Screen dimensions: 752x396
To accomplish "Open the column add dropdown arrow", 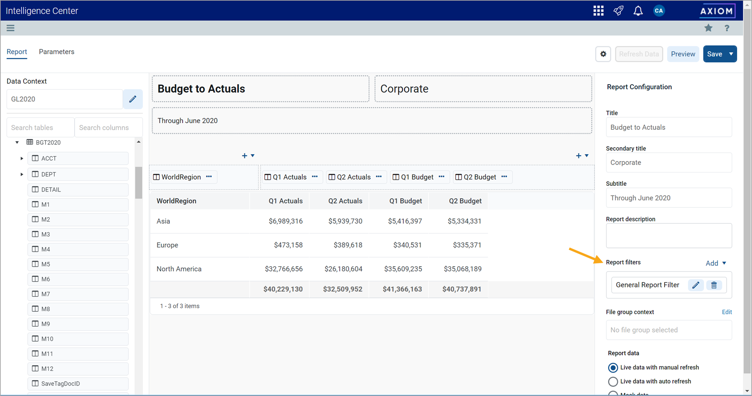I will coord(587,155).
